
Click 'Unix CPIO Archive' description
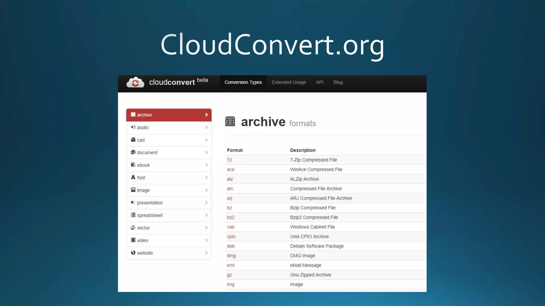(x=309, y=236)
